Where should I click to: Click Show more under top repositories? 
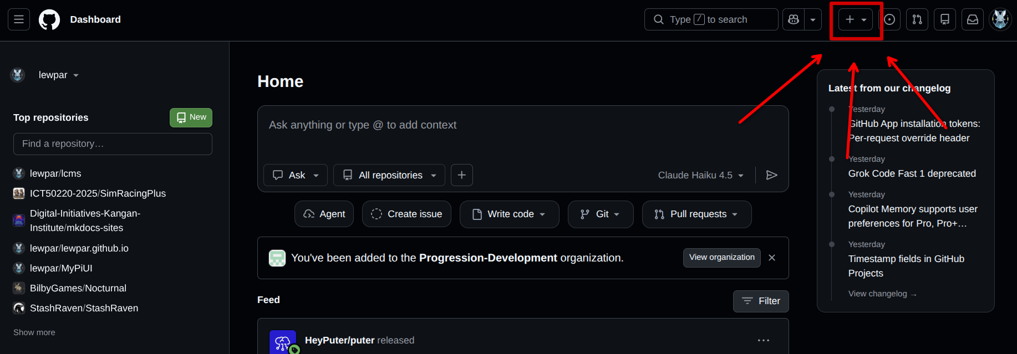[34, 332]
